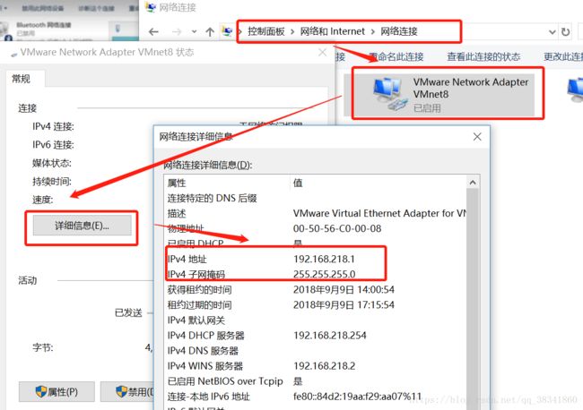Select 网络和 Internet breadcrumb segment
Screen dimensions: 583x410
(333, 31)
